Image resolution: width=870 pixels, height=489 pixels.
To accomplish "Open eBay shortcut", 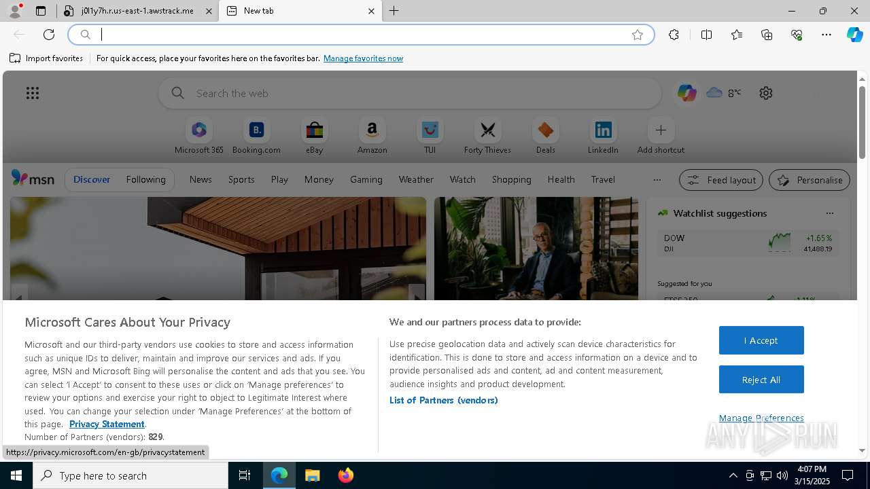I will point(314,137).
